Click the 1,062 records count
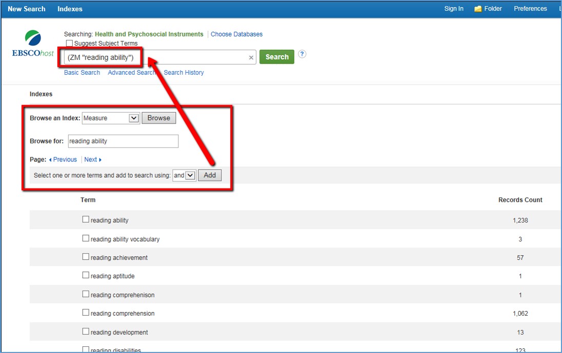Image resolution: width=562 pixels, height=353 pixels. click(x=520, y=314)
